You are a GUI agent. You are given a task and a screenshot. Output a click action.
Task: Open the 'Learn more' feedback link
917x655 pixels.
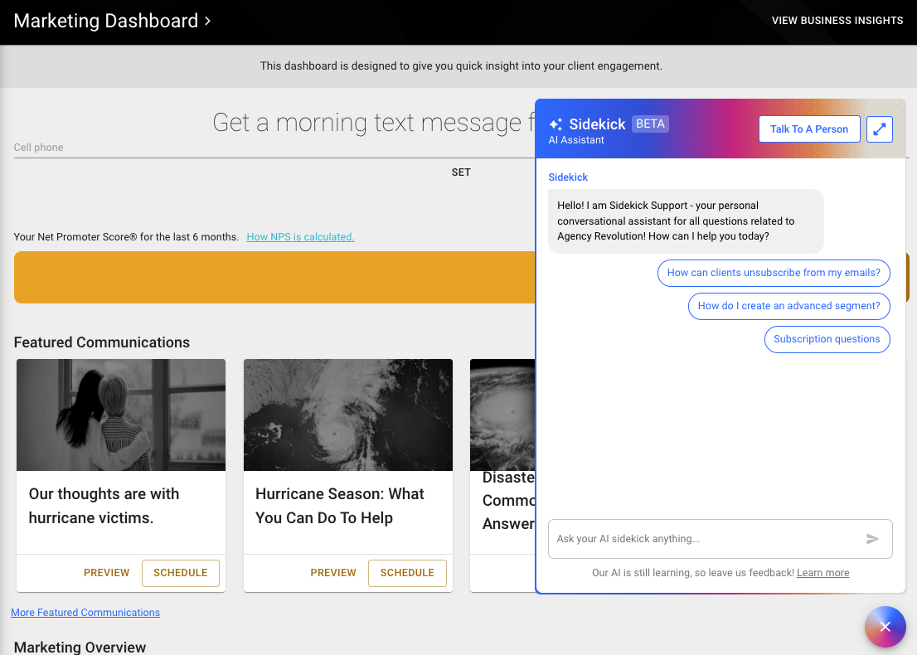click(x=822, y=572)
